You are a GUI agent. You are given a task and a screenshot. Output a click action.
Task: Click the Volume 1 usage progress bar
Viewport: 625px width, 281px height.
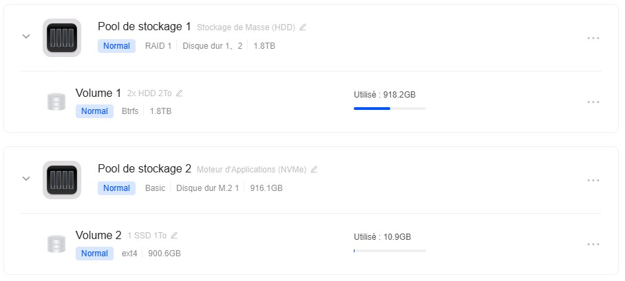(390, 109)
